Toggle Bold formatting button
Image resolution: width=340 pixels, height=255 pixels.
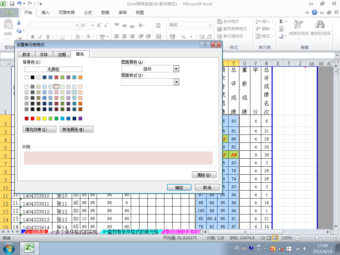pyautogui.click(x=33, y=37)
